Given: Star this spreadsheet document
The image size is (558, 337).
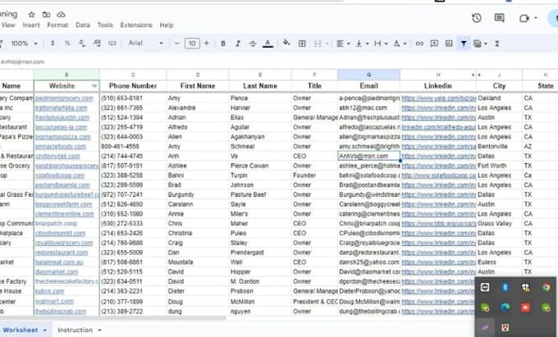Looking at the screenshot, I should point(31,14).
